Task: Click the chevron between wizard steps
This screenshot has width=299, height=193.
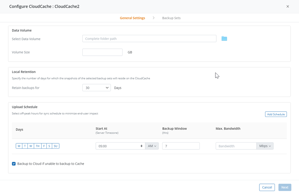Action: point(153,18)
